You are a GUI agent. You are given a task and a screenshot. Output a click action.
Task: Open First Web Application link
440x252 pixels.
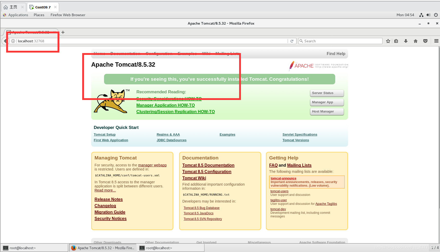(x=111, y=140)
